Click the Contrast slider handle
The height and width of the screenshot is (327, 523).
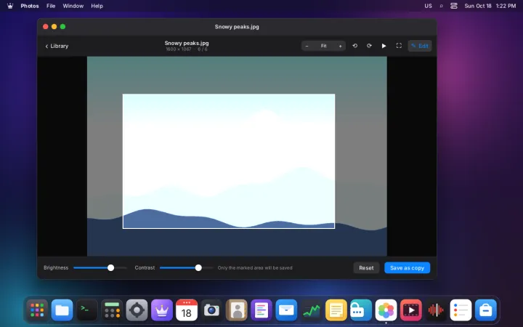click(x=198, y=267)
